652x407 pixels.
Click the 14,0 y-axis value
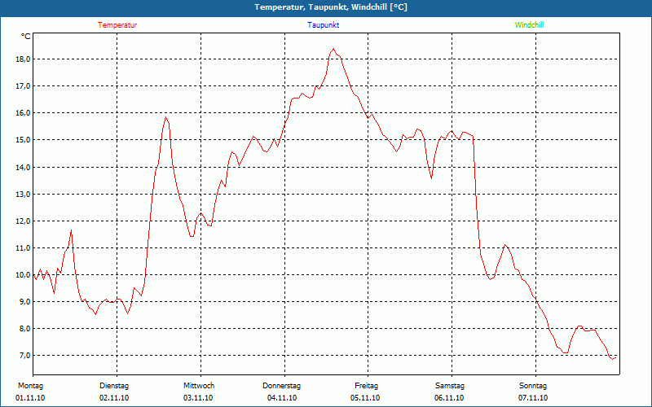pos(24,167)
